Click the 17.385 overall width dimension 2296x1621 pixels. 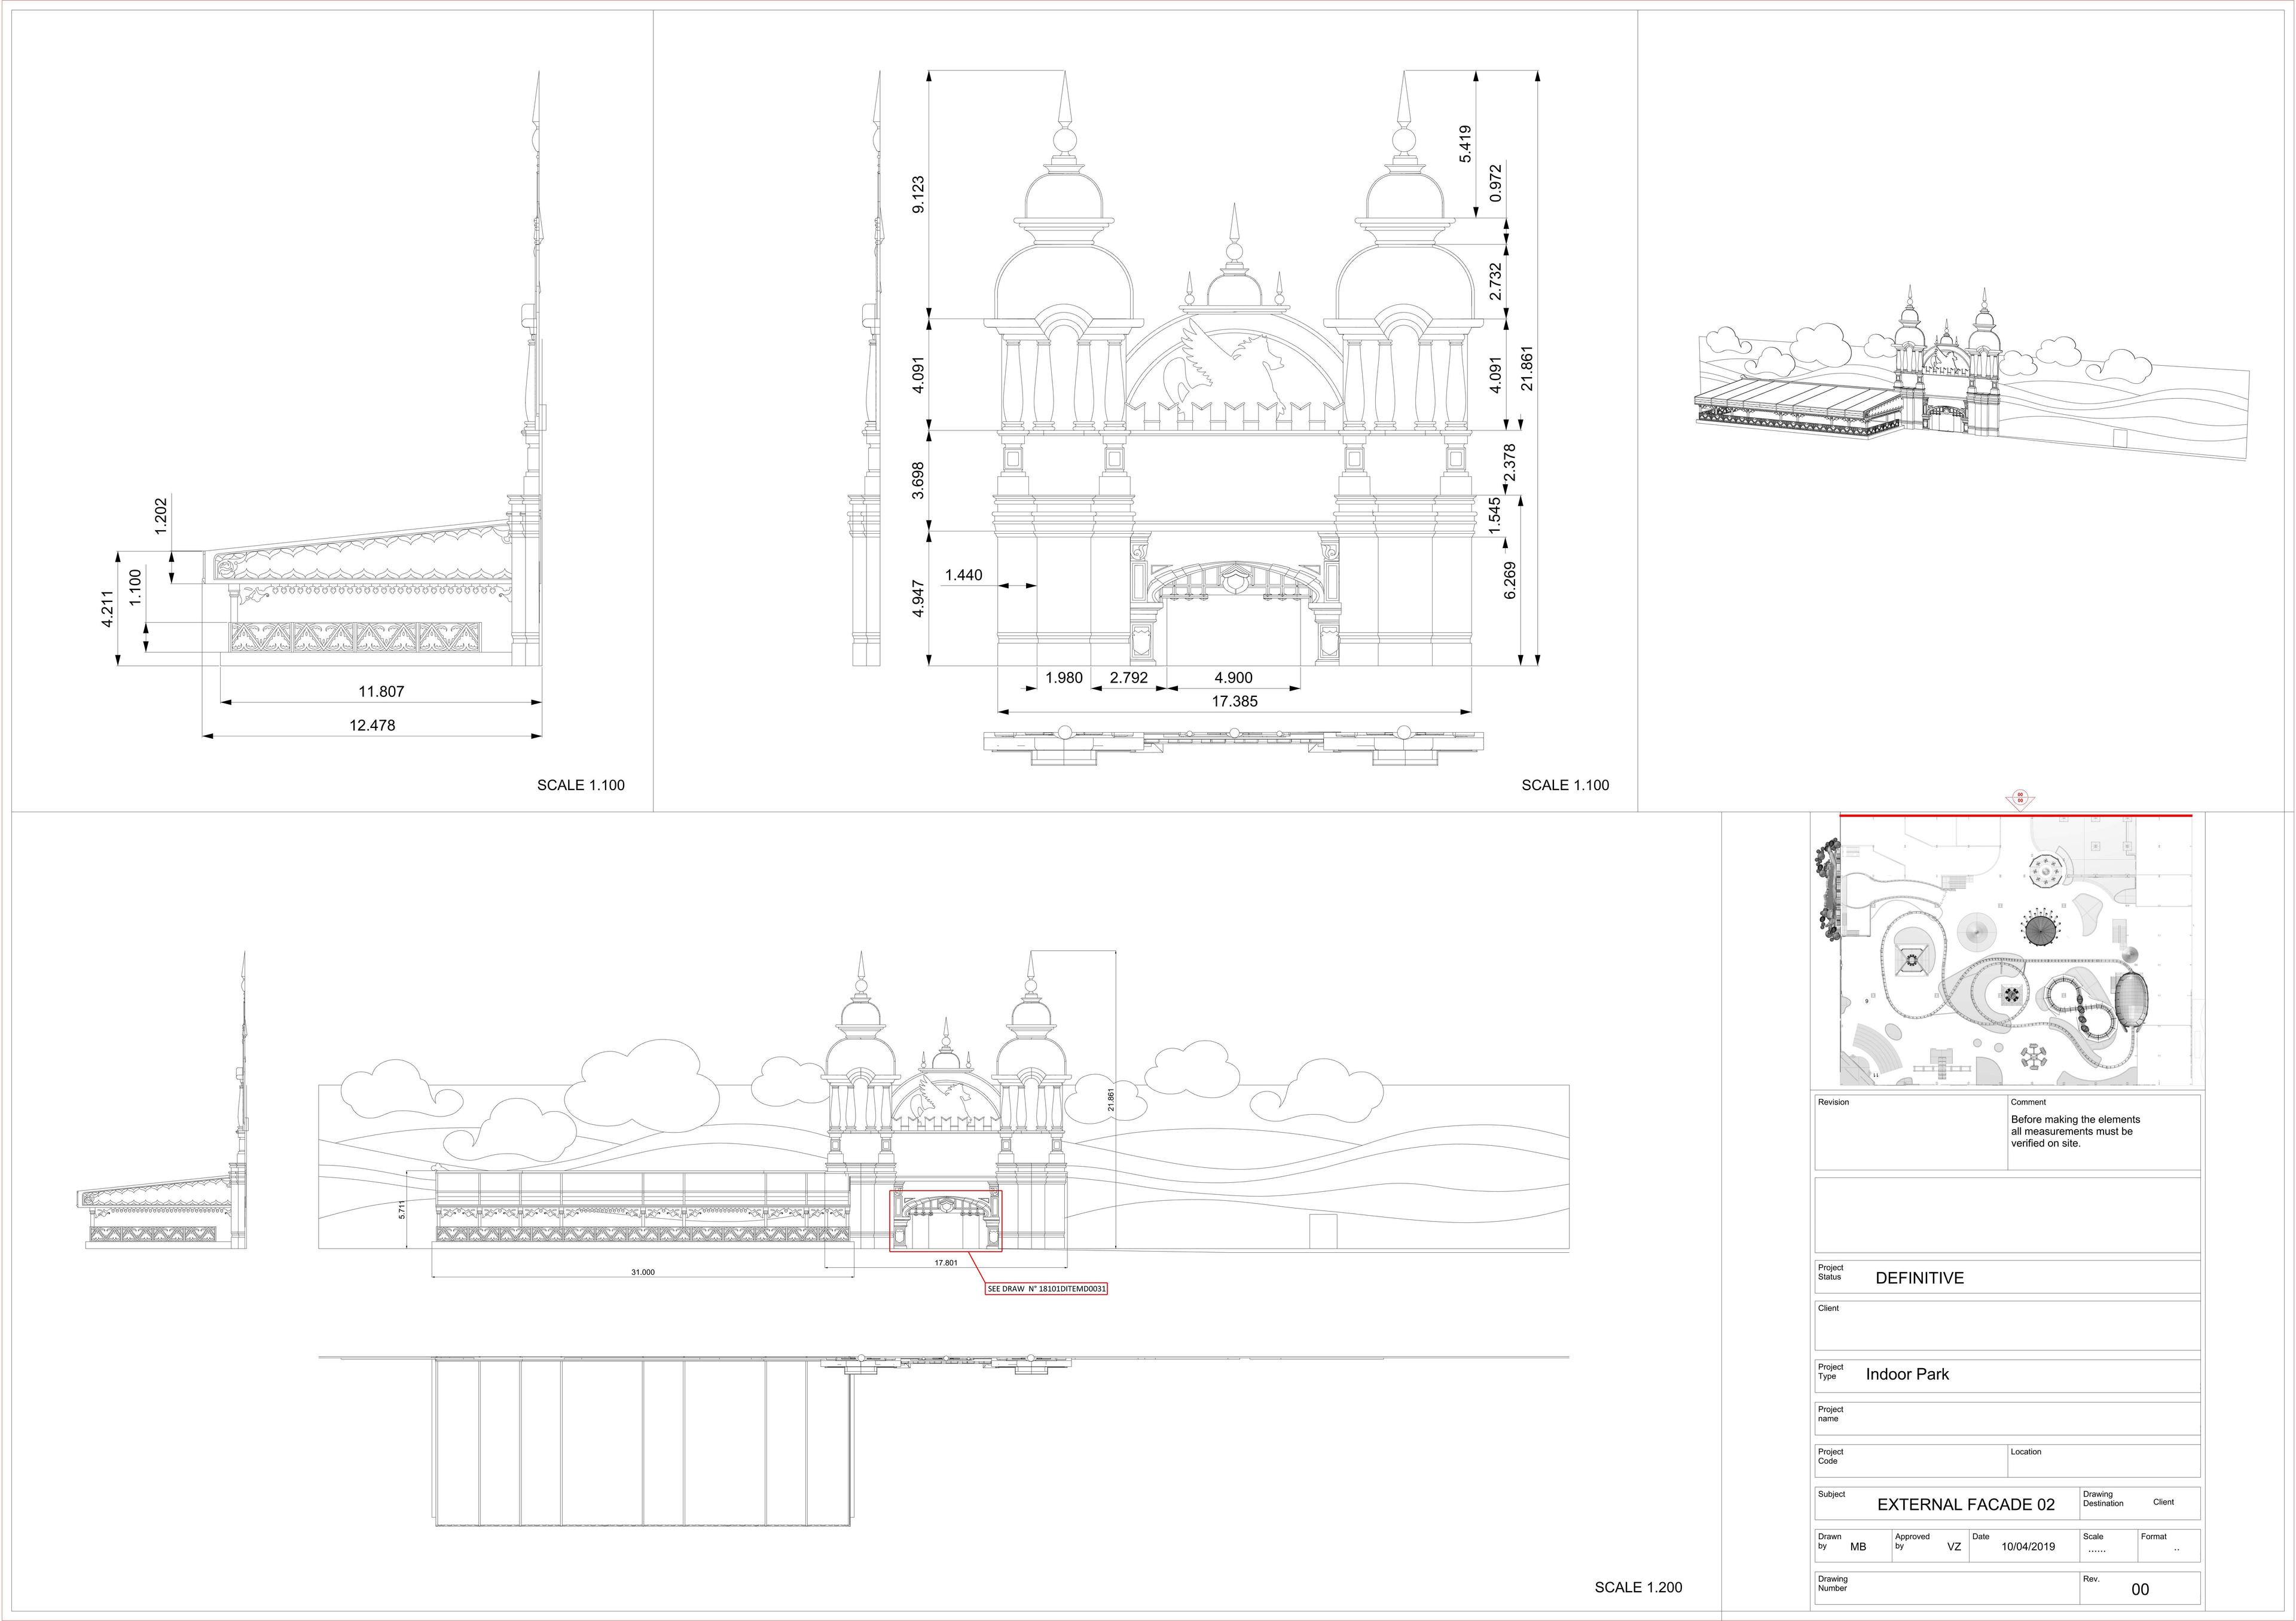pyautogui.click(x=1235, y=702)
